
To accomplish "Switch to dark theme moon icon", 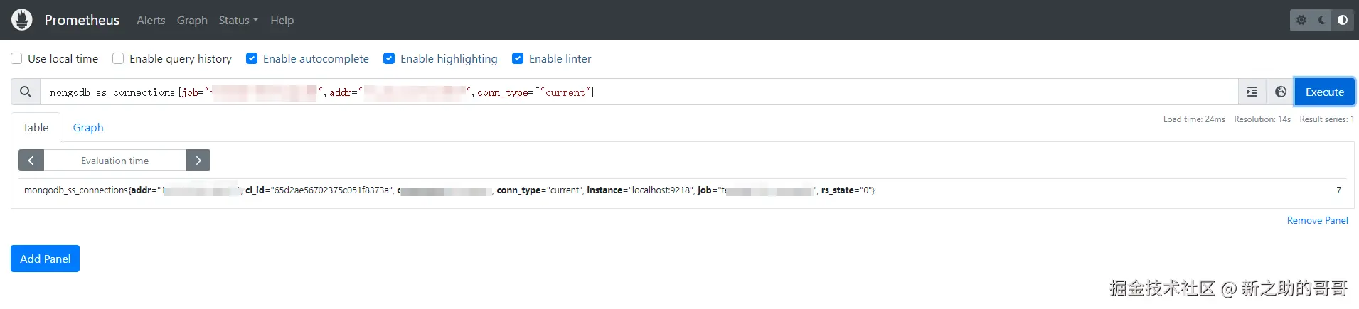I will pyautogui.click(x=1322, y=20).
